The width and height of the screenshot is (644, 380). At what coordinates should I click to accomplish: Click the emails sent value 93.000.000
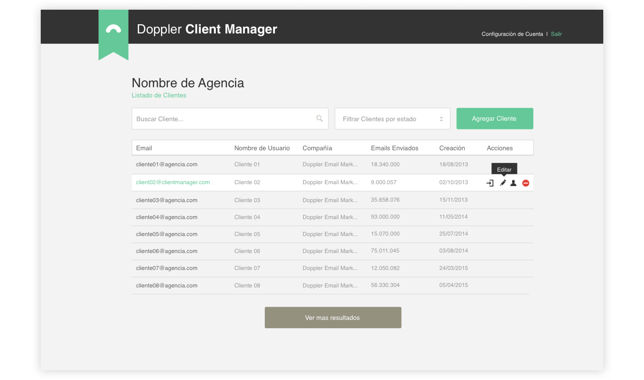(386, 217)
